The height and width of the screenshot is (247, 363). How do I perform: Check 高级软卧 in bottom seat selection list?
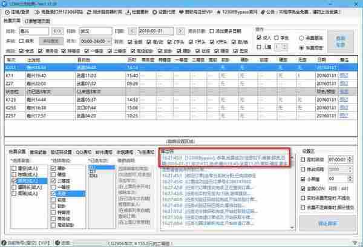click(x=53, y=225)
